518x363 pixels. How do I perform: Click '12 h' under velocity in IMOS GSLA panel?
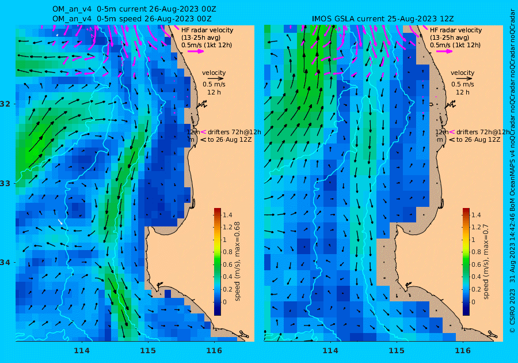coord(463,92)
